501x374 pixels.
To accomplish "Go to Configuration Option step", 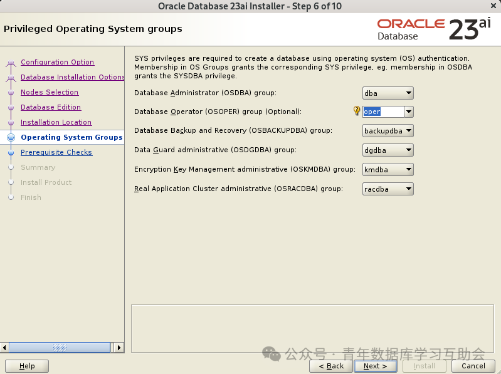I will pyautogui.click(x=58, y=62).
